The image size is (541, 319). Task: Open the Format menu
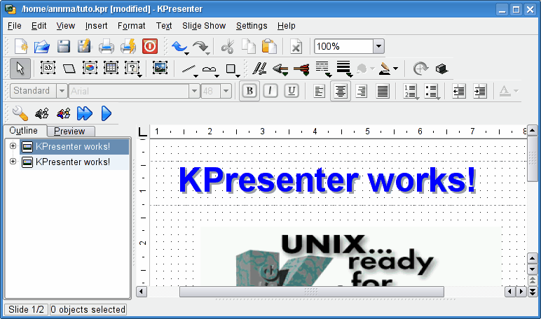[132, 26]
